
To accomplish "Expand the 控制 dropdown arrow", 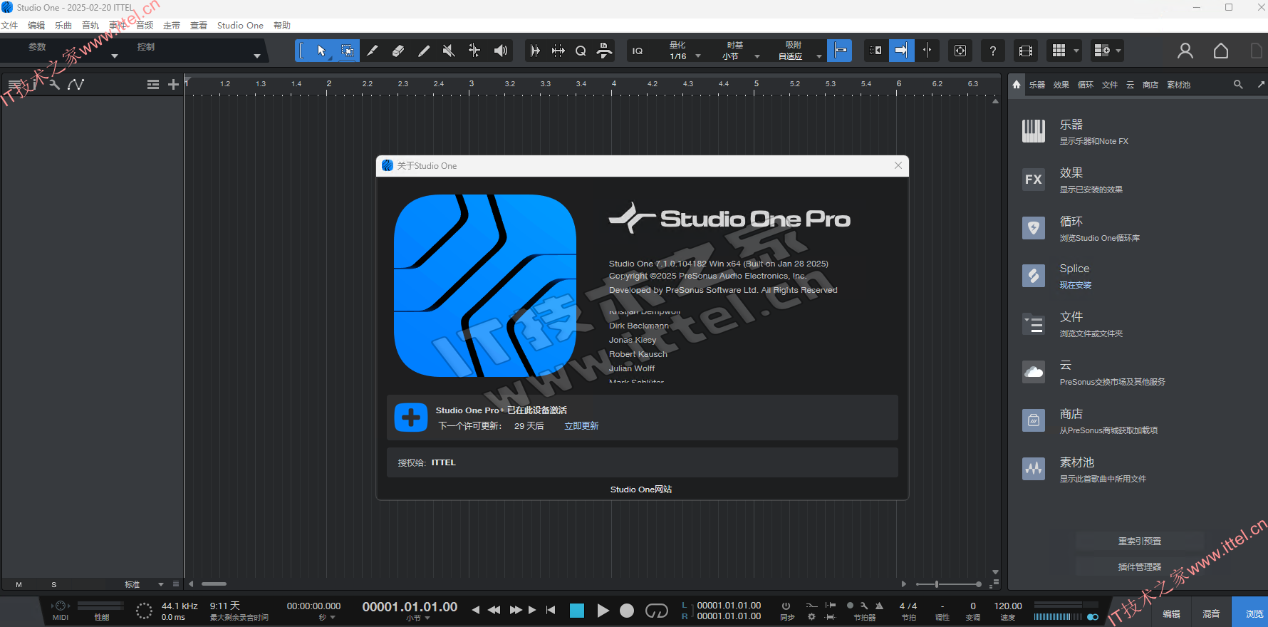I will pos(257,56).
